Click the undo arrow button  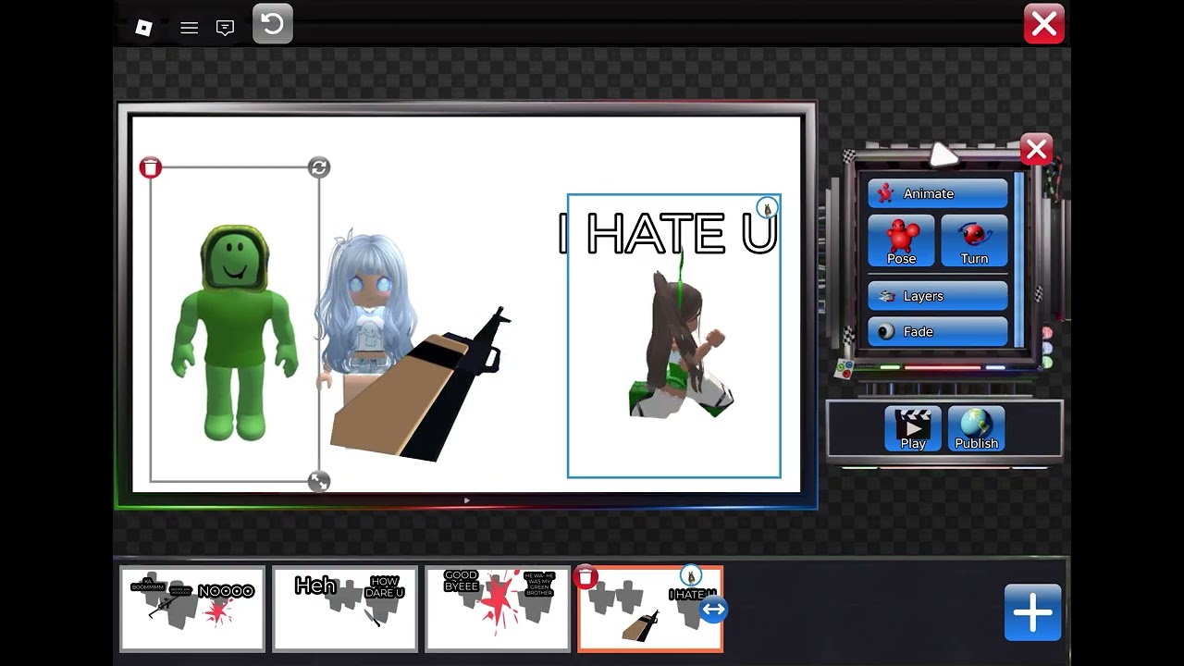[273, 24]
